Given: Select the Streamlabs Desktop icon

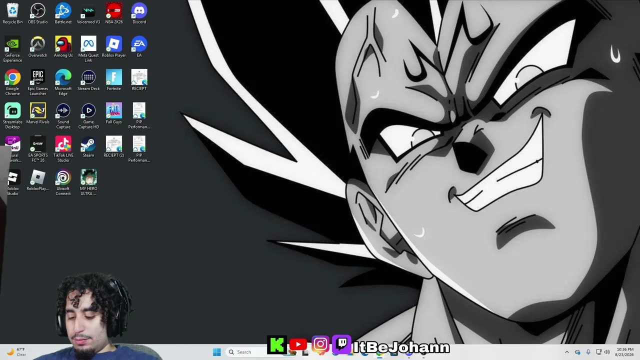Looking at the screenshot, I should [x=12, y=116].
